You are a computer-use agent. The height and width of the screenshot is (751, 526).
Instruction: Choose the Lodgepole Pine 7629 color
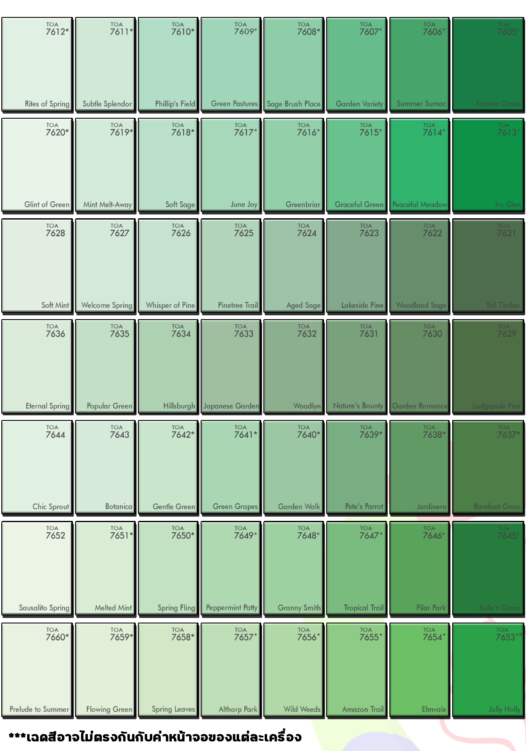[x=488, y=367]
